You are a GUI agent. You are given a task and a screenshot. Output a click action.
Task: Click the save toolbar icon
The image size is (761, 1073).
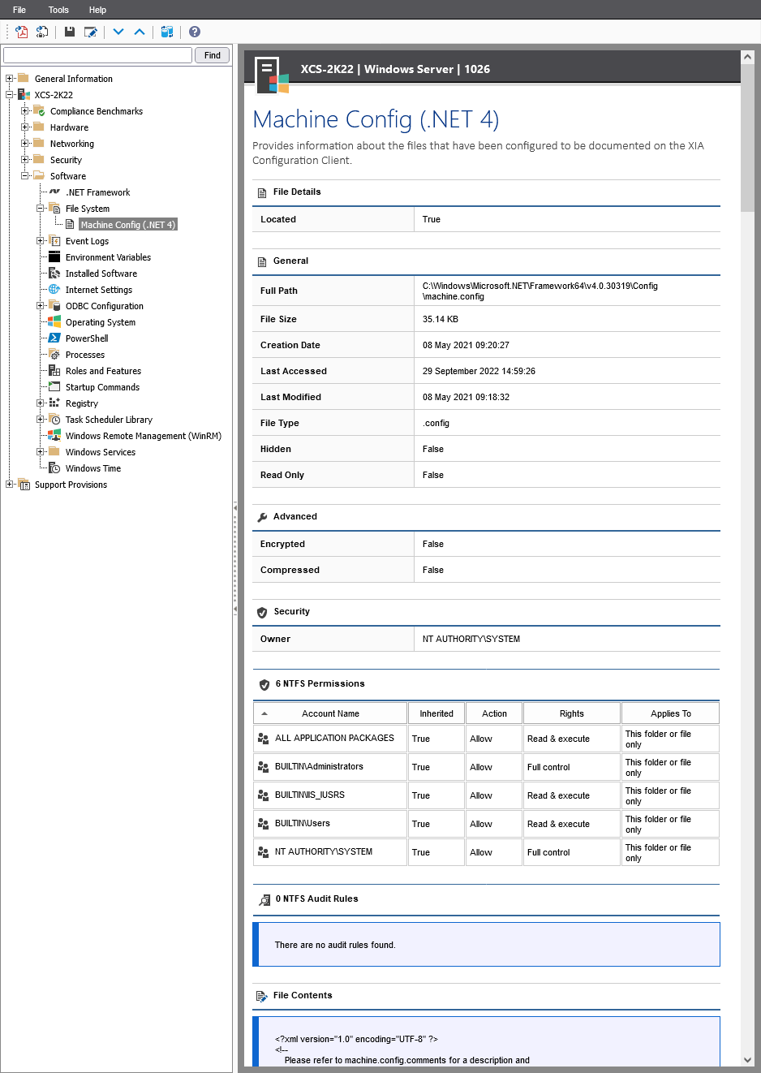70,32
